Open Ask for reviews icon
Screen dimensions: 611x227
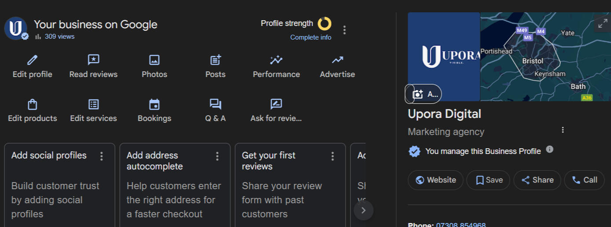click(x=276, y=104)
